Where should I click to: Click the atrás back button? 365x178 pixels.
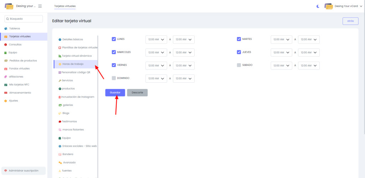[350, 21]
